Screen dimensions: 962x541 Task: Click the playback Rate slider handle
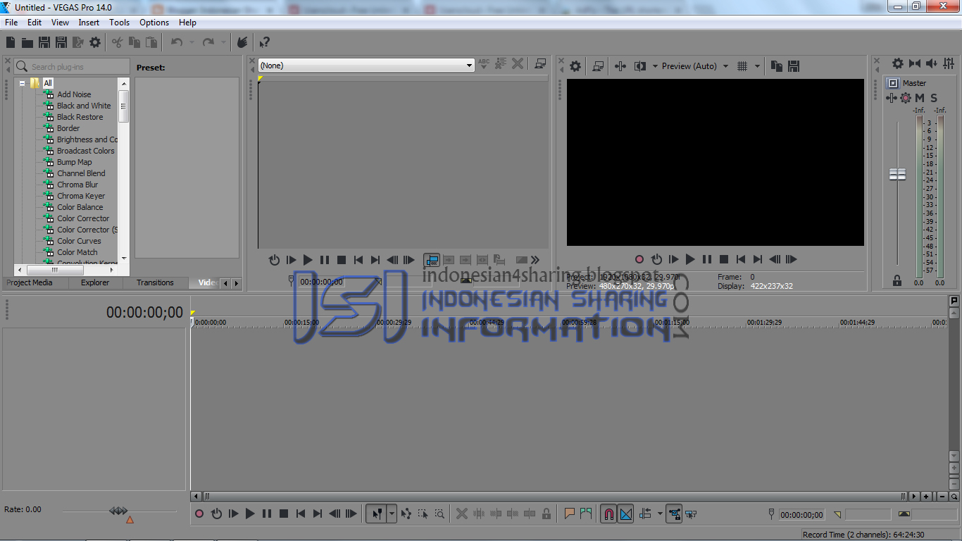click(x=118, y=511)
